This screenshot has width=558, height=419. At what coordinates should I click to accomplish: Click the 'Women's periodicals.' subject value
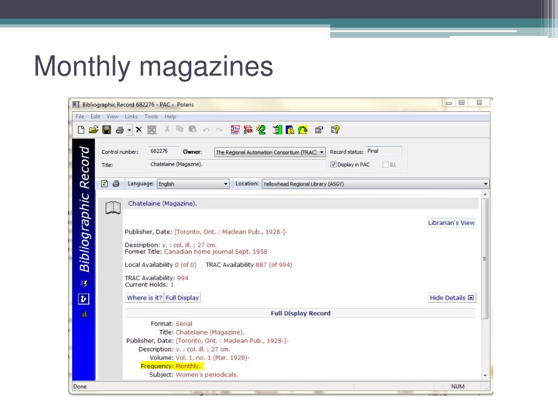pyautogui.click(x=207, y=374)
